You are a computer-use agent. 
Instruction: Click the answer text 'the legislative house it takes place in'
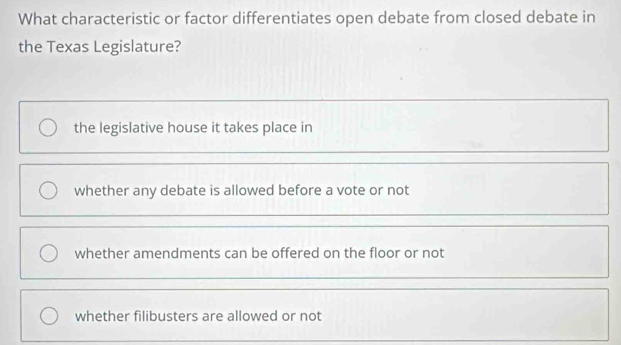(x=193, y=128)
